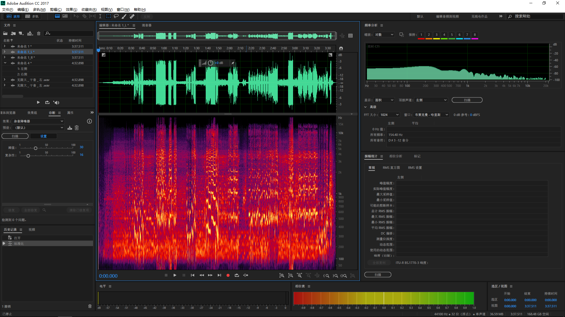Switch to the 相位分析 tab
This screenshot has width=565, height=317.
[395, 156]
